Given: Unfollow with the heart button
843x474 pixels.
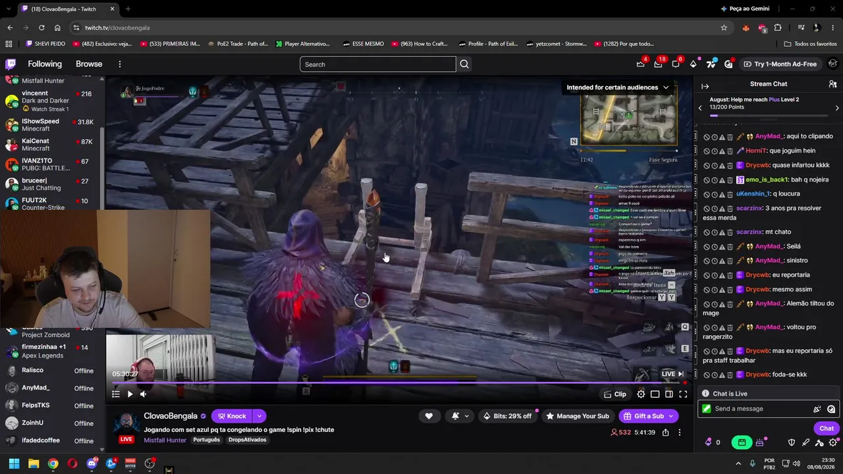Looking at the screenshot, I should 429,416.
